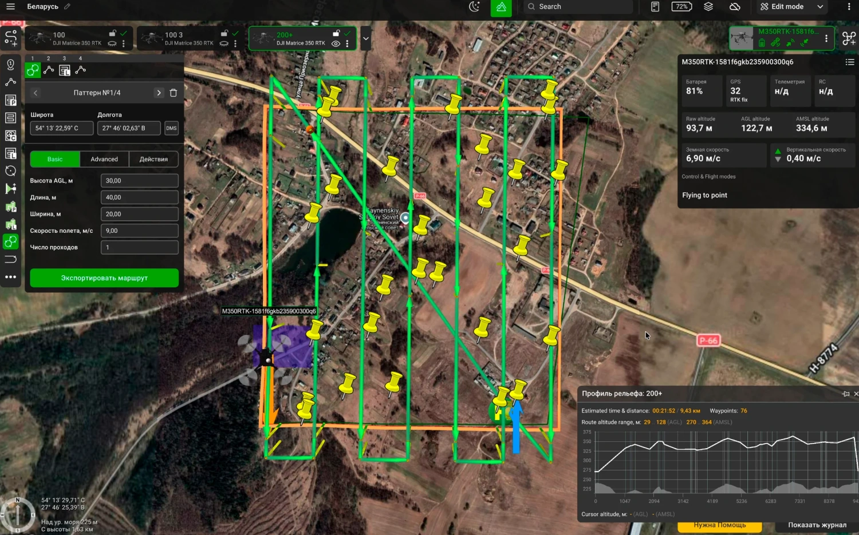Click the add new route icon

11,38
